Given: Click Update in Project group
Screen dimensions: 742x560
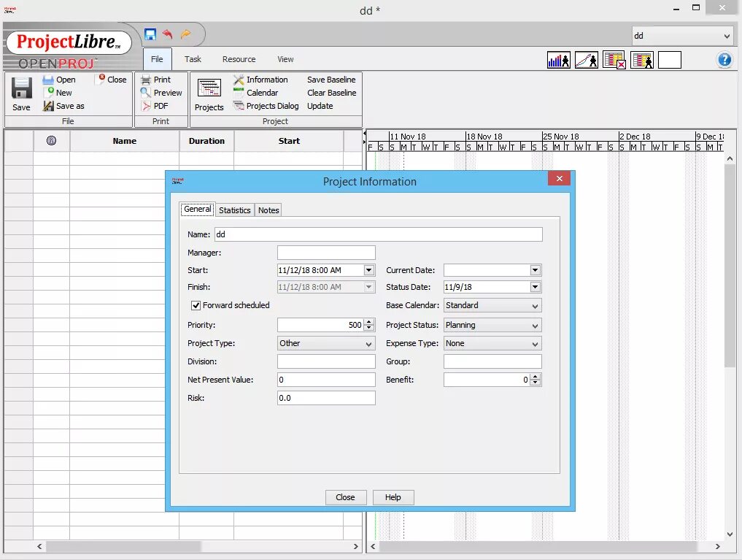Looking at the screenshot, I should 320,106.
